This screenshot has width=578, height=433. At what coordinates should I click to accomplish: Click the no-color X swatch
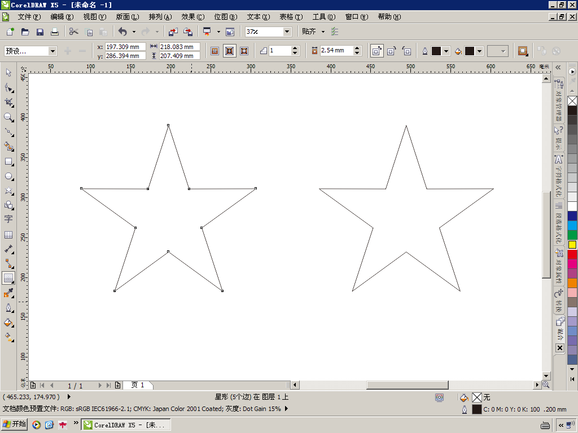coord(572,101)
